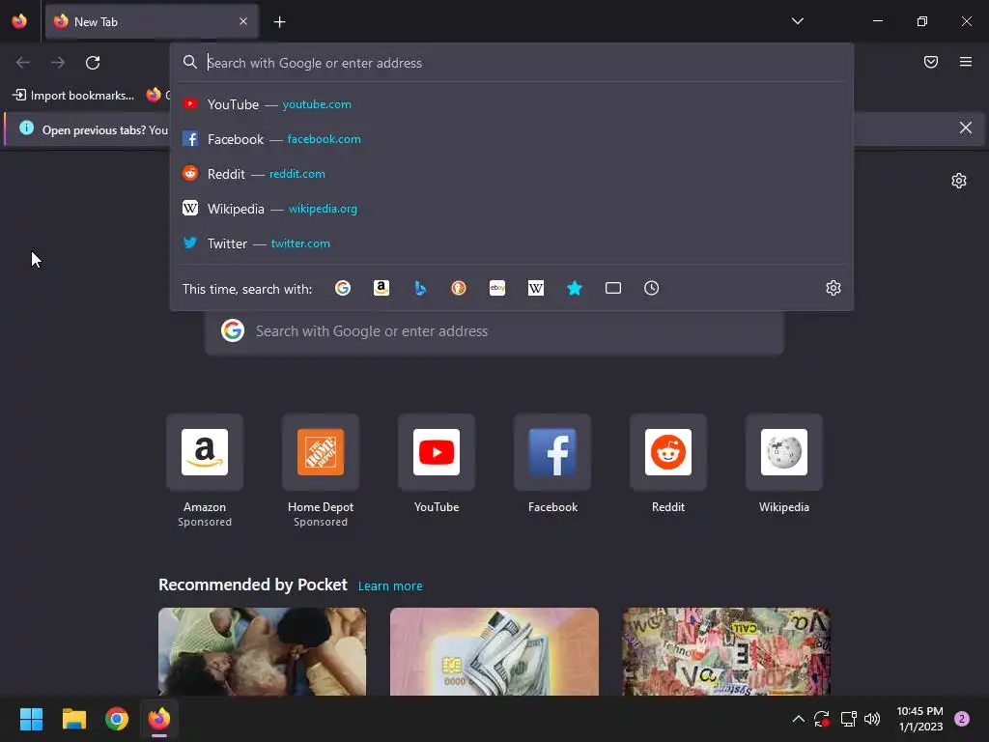Open Pocket story with cash and card
This screenshot has height=742, width=989.
click(494, 652)
